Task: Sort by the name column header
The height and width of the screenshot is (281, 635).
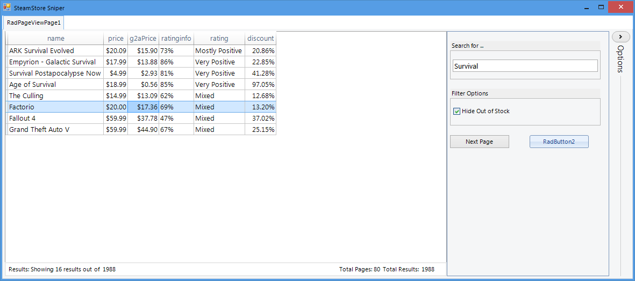Action: coord(56,39)
